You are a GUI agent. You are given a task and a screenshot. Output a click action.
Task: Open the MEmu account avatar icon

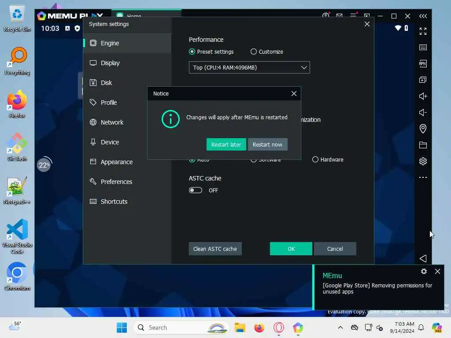325,15
